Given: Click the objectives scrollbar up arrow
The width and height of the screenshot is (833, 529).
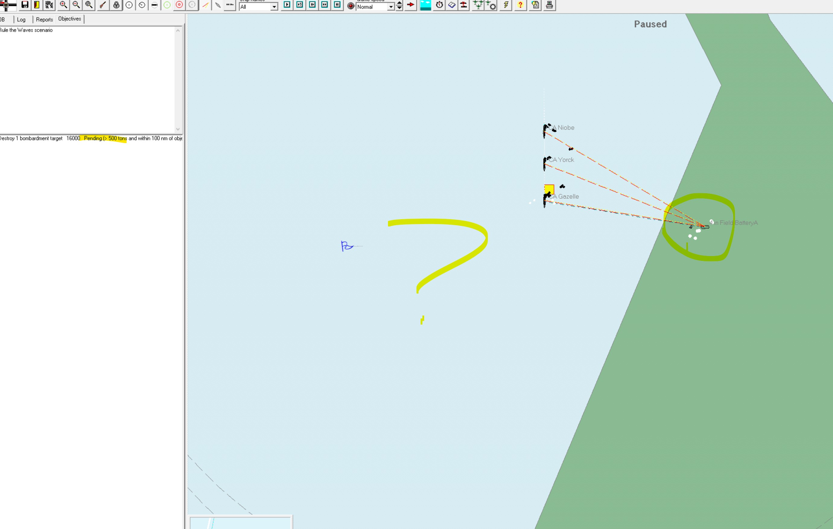Looking at the screenshot, I should coord(178,30).
